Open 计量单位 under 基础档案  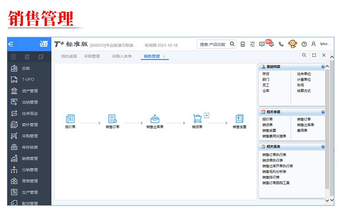tap(304, 79)
